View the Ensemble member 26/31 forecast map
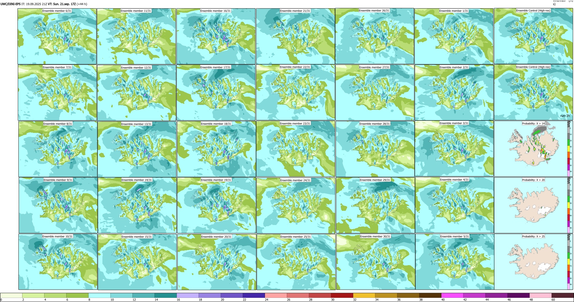Image resolution: width=574 pixels, height=302 pixels. pyautogui.click(x=375, y=36)
